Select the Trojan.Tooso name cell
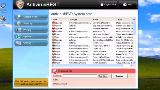The width and height of the screenshot is (160, 90). click(98, 43)
